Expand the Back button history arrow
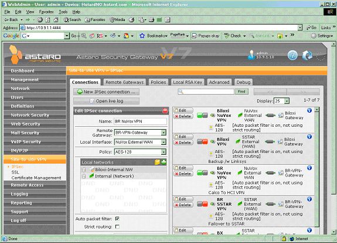This screenshot has height=243, width=337. [22, 20]
